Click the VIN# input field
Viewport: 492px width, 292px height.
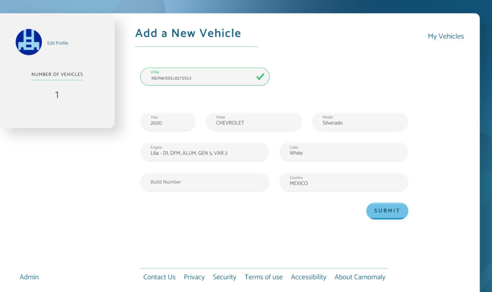coord(205,77)
